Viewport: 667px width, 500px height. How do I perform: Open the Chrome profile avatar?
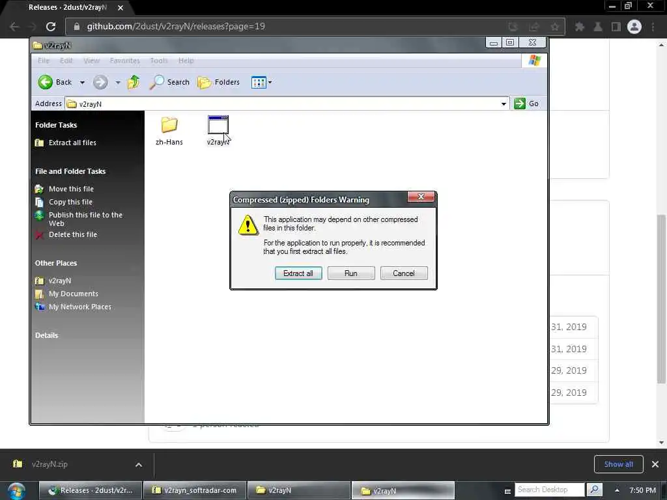[x=634, y=27]
